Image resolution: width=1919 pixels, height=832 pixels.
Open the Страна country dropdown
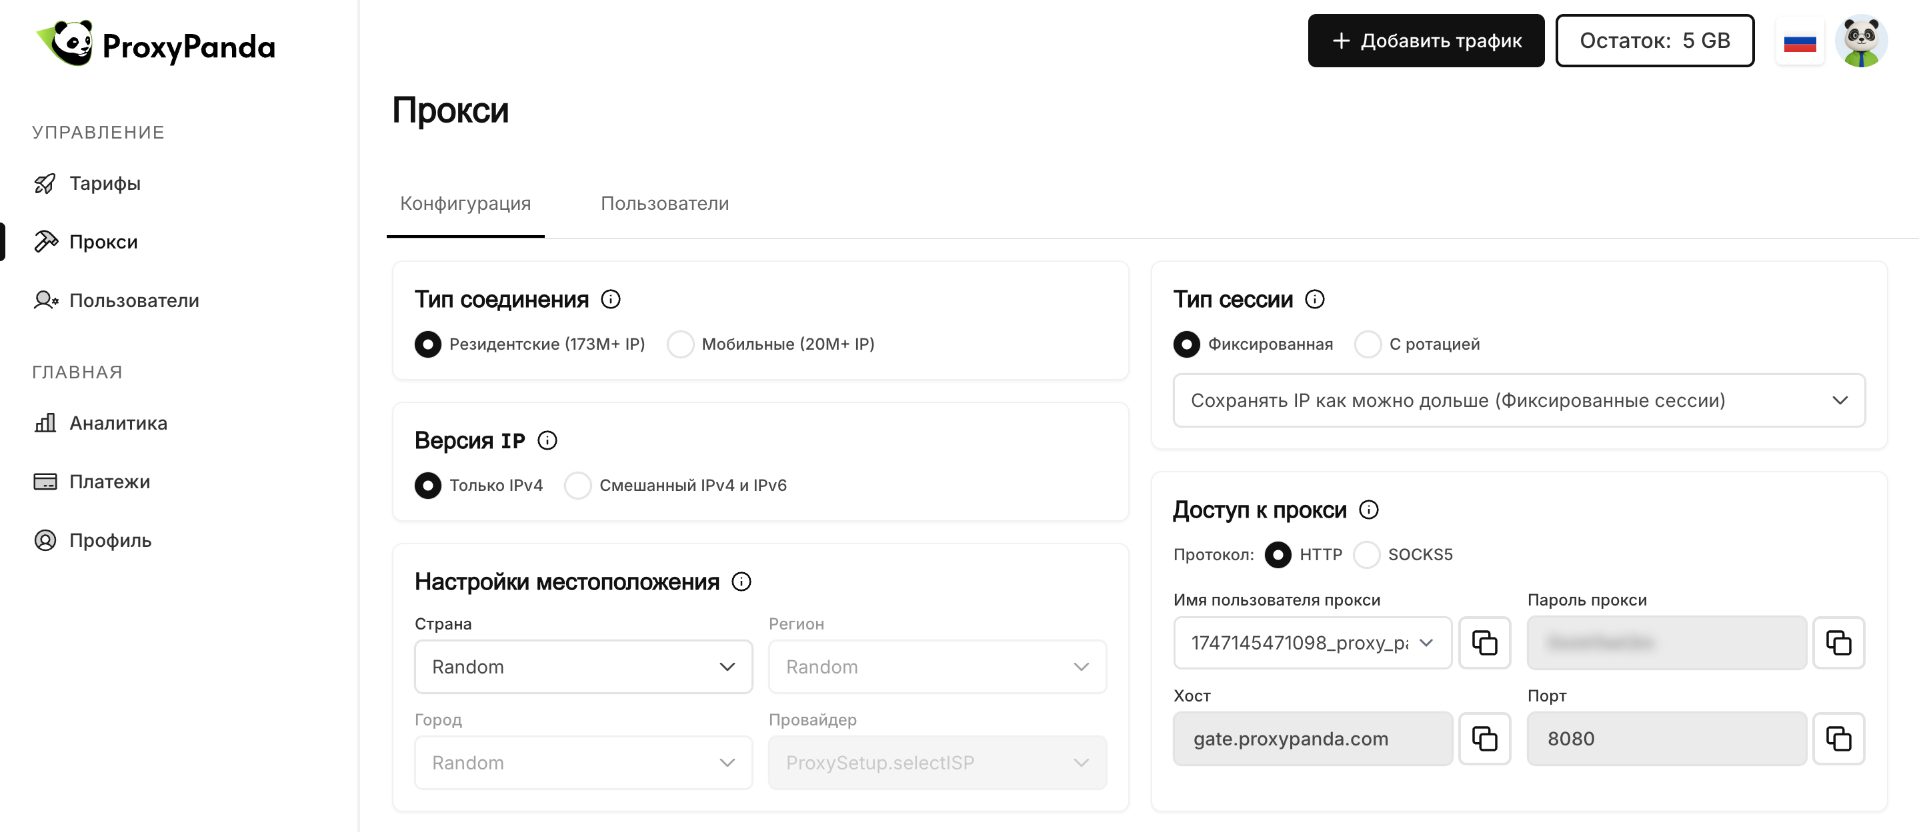583,667
